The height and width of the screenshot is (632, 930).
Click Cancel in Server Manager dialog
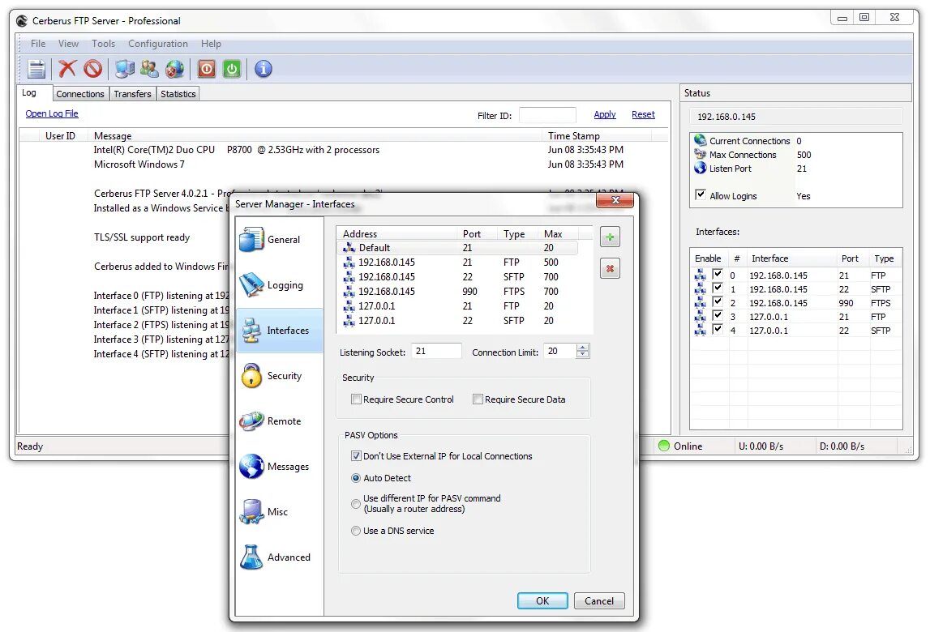(599, 600)
